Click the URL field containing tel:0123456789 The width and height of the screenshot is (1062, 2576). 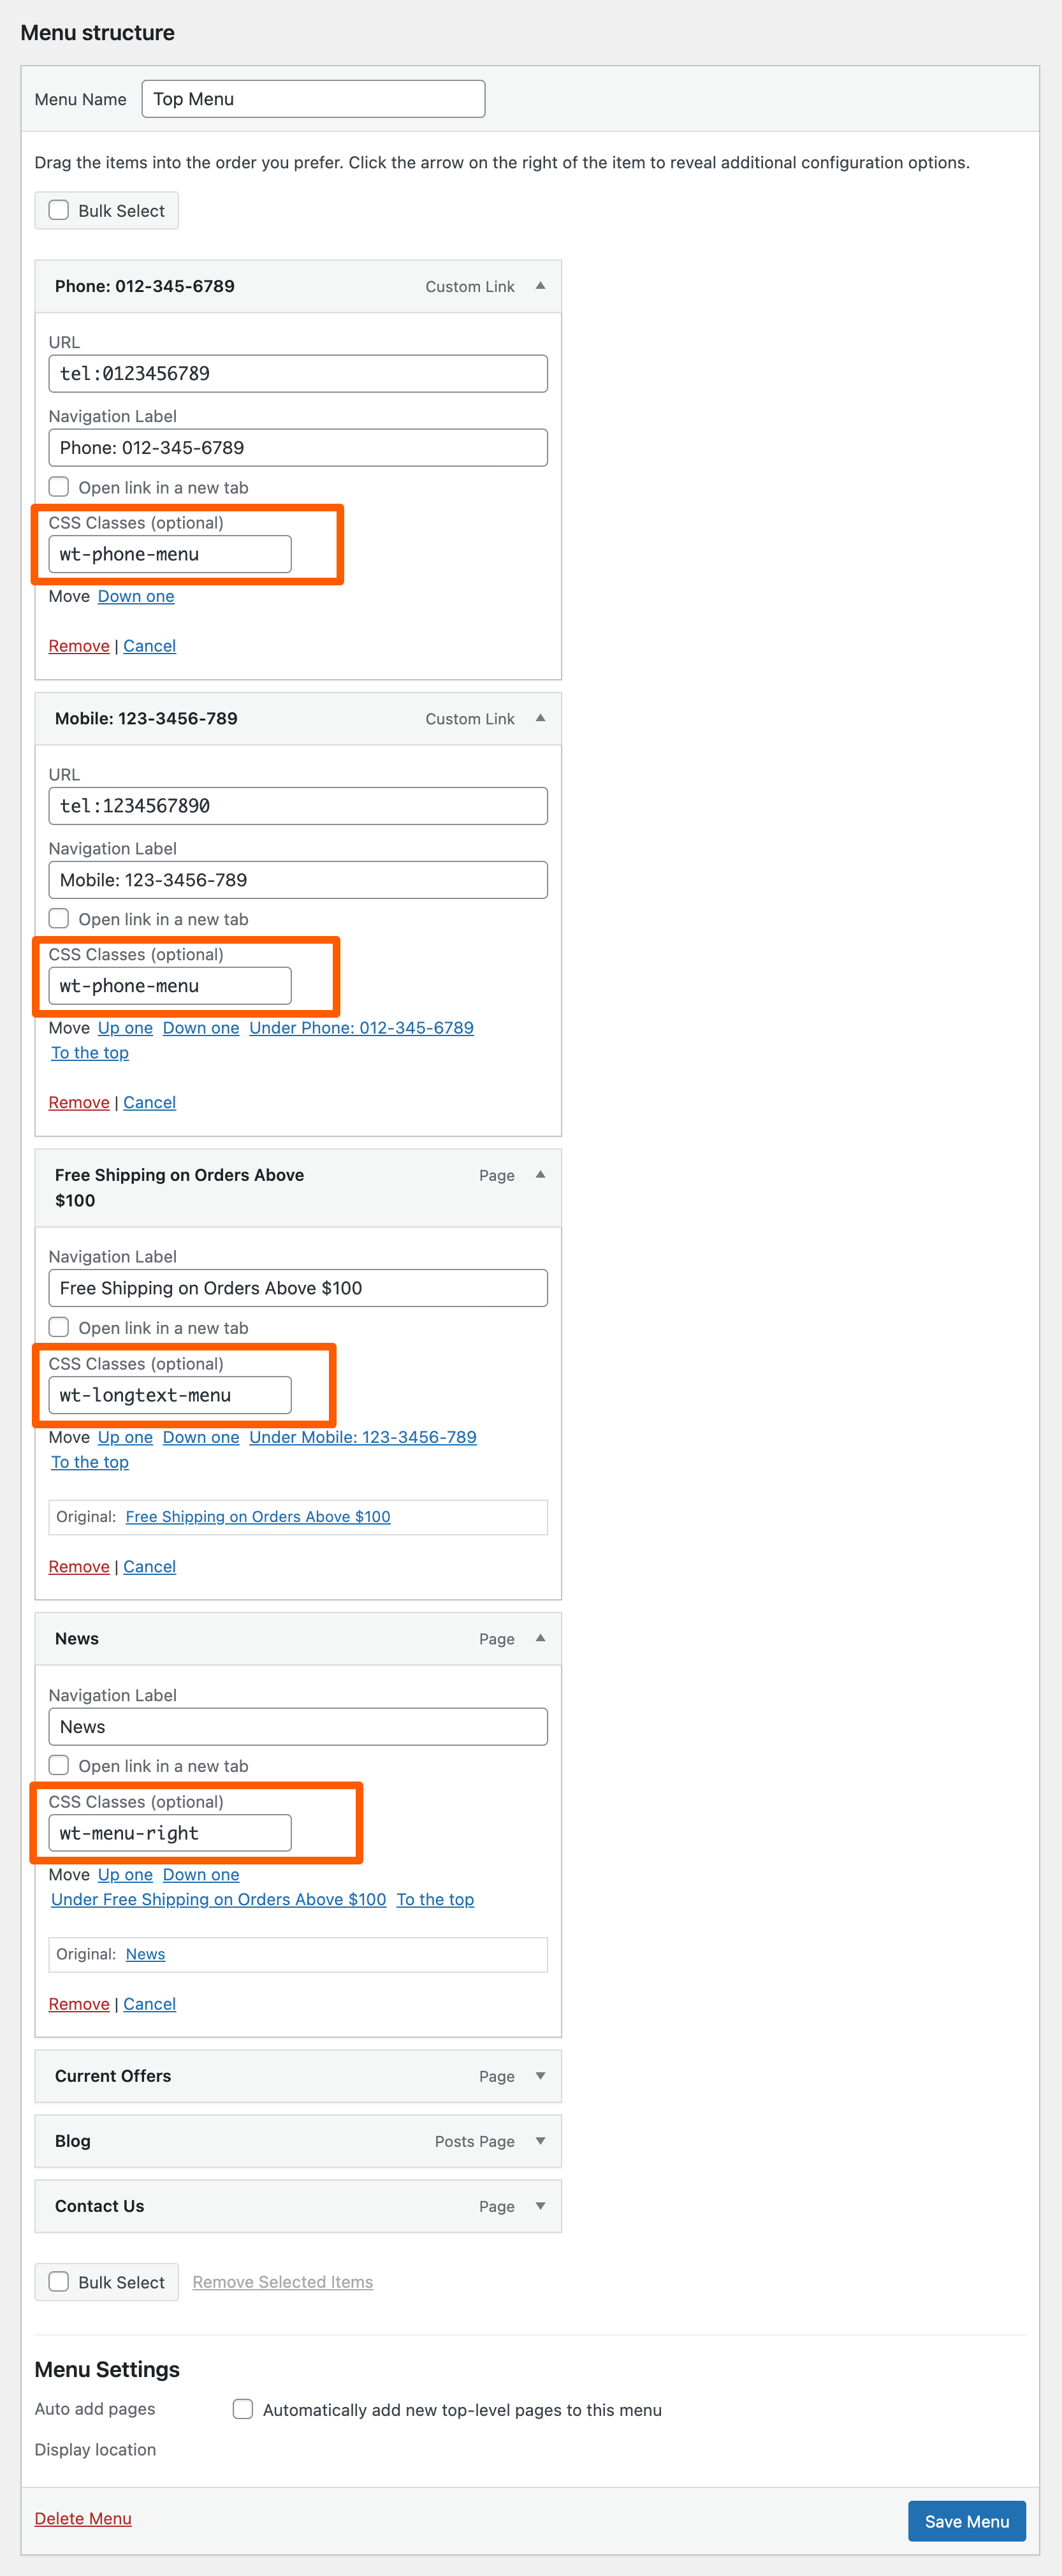pos(298,374)
